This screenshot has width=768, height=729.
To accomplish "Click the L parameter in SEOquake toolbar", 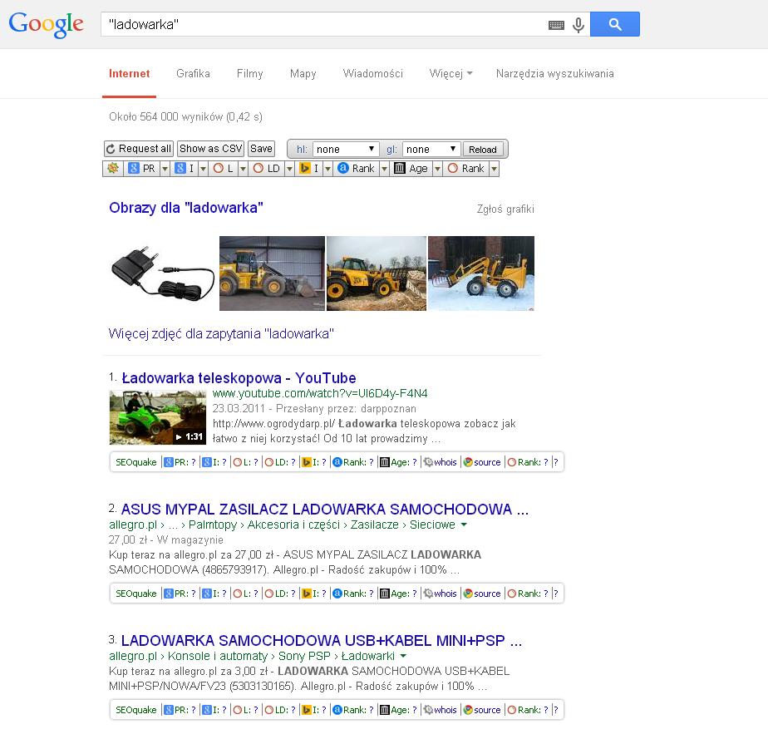I will coord(224,168).
